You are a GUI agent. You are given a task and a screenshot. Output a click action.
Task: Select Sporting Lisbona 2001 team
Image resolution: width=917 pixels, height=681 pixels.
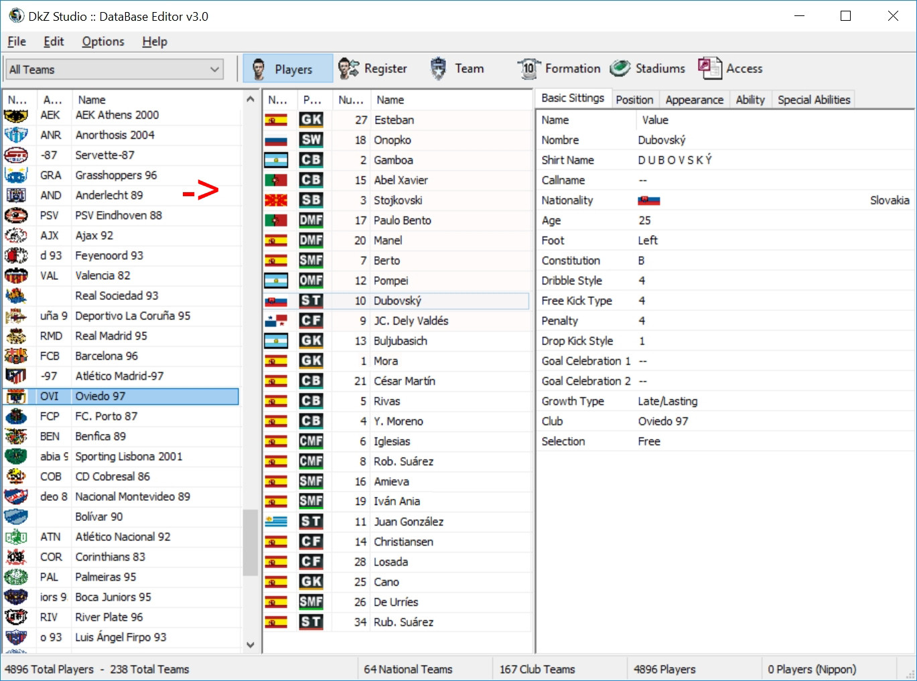[x=121, y=457]
